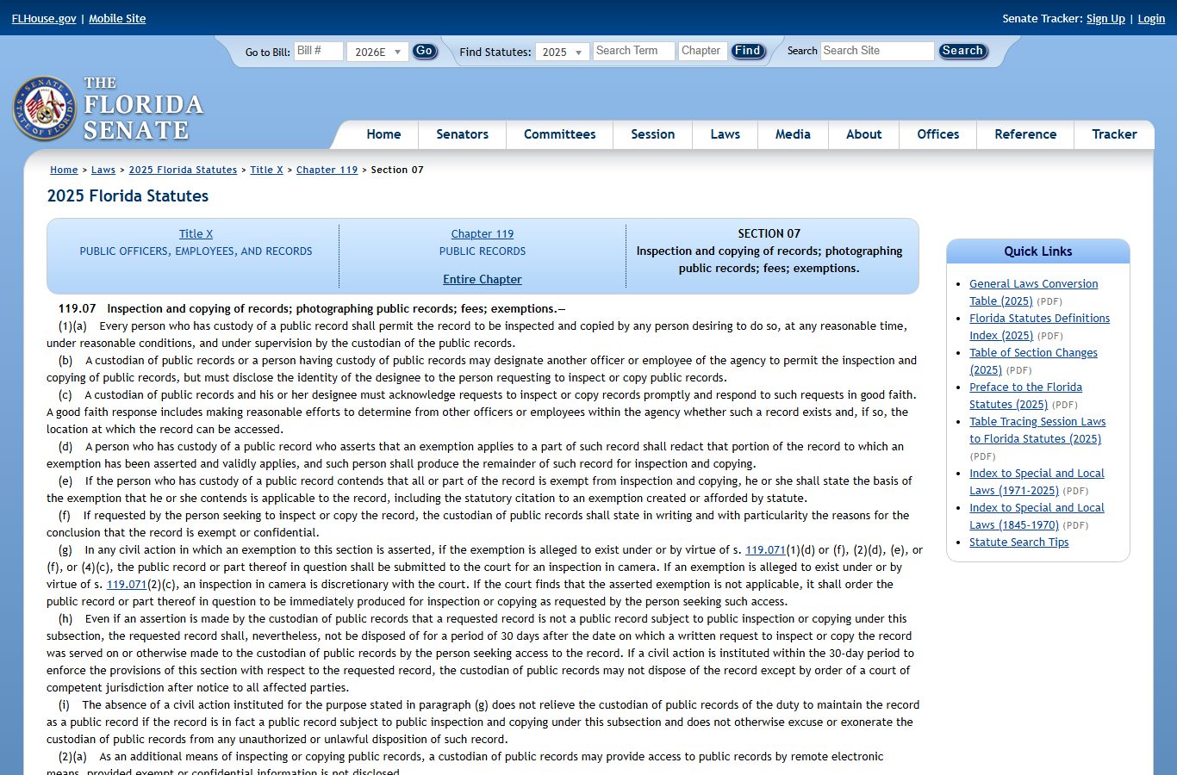
Task: Focus the Search Site field
Action: (877, 51)
